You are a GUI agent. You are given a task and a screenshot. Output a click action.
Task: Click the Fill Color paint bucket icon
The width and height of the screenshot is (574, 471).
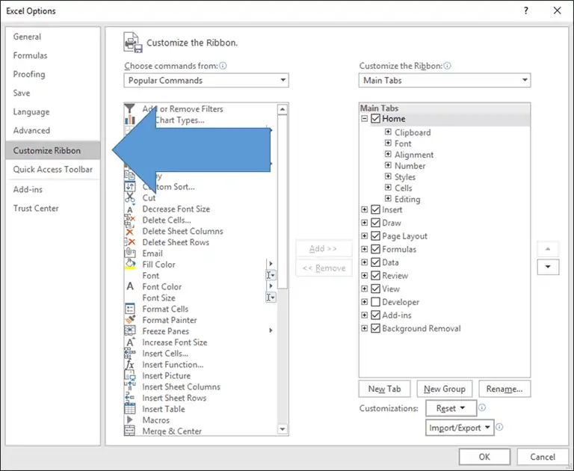[x=130, y=265]
